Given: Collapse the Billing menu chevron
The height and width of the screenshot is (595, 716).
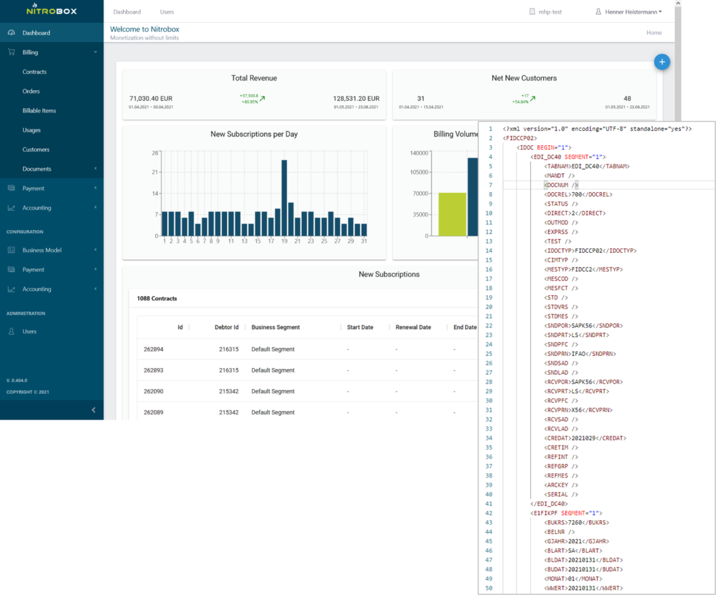Looking at the screenshot, I should (95, 52).
